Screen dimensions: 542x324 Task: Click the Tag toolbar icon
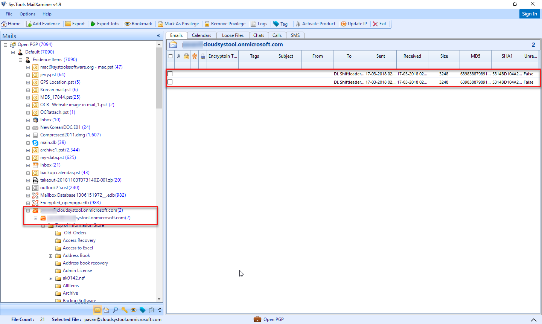click(280, 23)
